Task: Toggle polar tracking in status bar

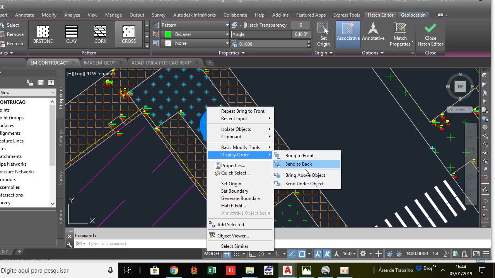Action: pyautogui.click(x=262, y=254)
